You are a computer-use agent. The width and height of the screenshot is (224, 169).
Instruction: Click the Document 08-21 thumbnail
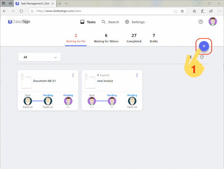[26, 81]
